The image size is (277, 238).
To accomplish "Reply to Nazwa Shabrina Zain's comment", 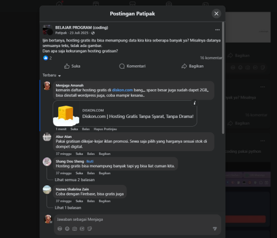I will tap(91, 201).
